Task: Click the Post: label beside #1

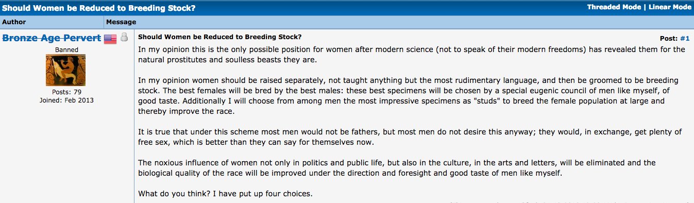Action: [669, 38]
